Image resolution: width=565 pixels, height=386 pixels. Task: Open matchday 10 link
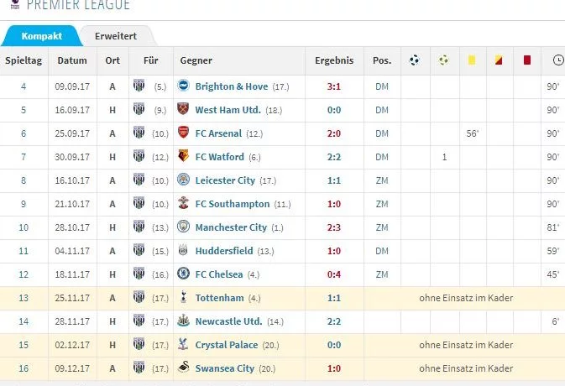click(24, 227)
